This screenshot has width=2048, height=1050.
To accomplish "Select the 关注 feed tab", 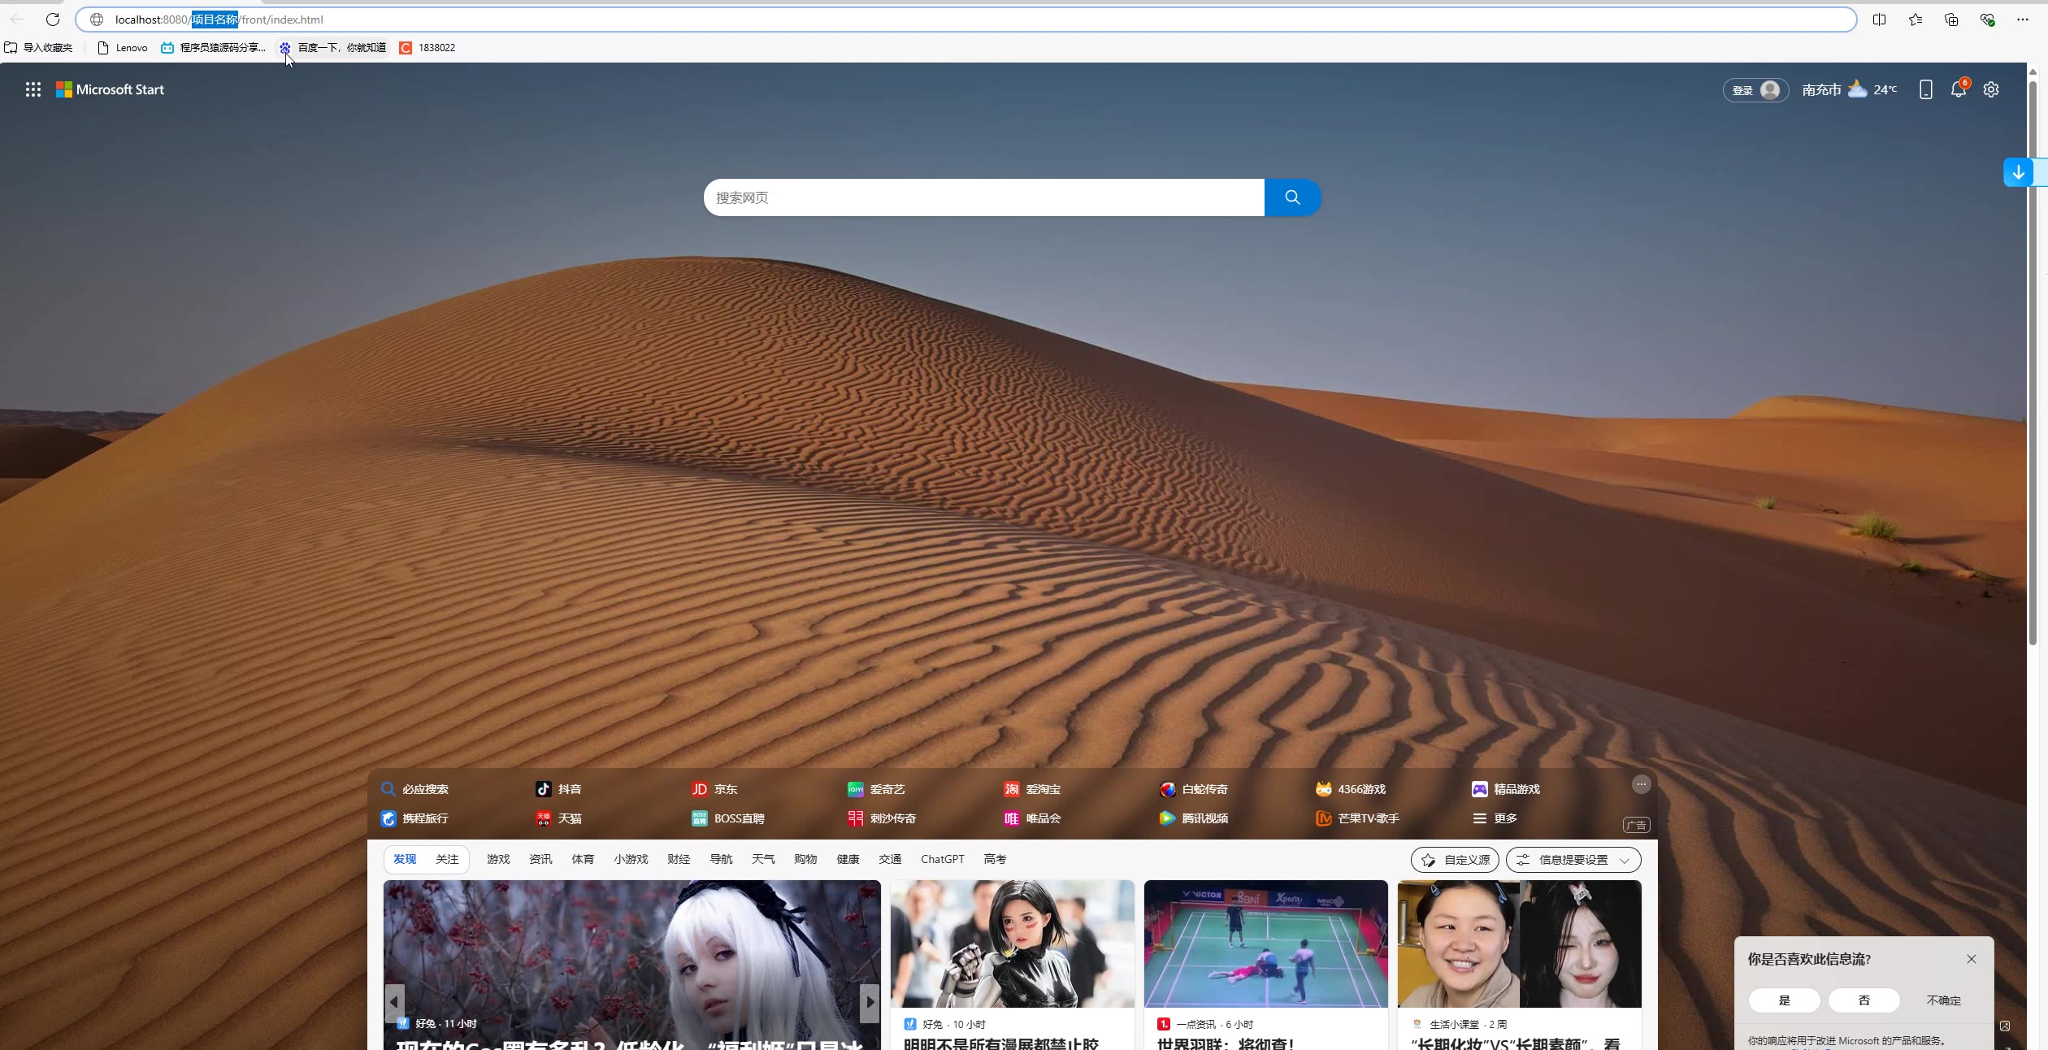I will (447, 859).
